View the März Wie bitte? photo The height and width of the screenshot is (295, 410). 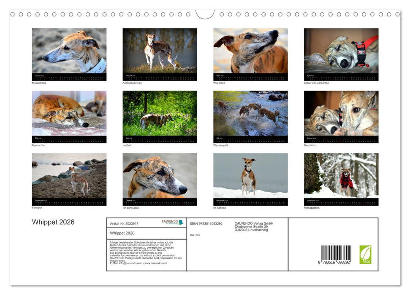click(x=251, y=53)
